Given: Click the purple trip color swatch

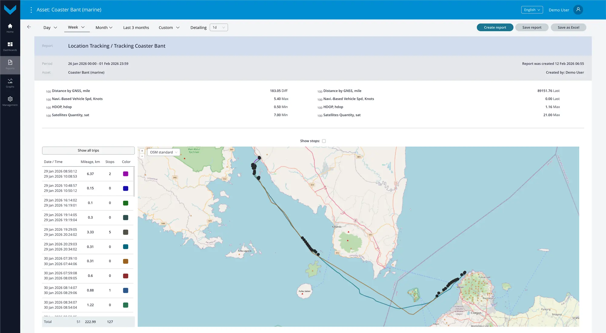Looking at the screenshot, I should pyautogui.click(x=125, y=174).
